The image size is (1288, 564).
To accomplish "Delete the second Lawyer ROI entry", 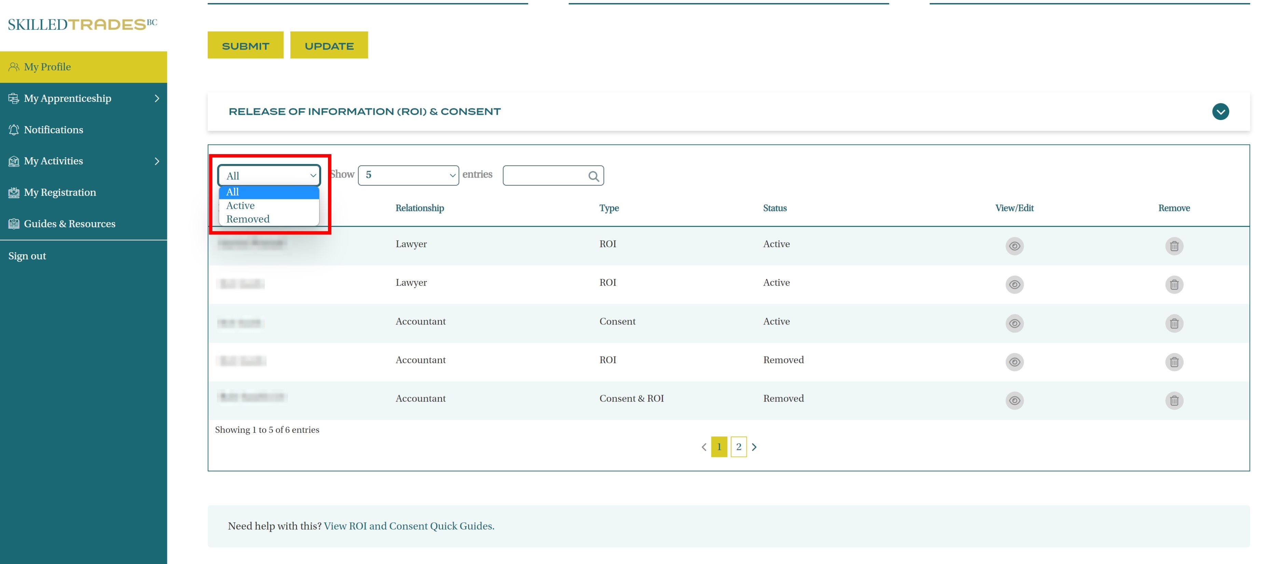I will pos(1174,285).
